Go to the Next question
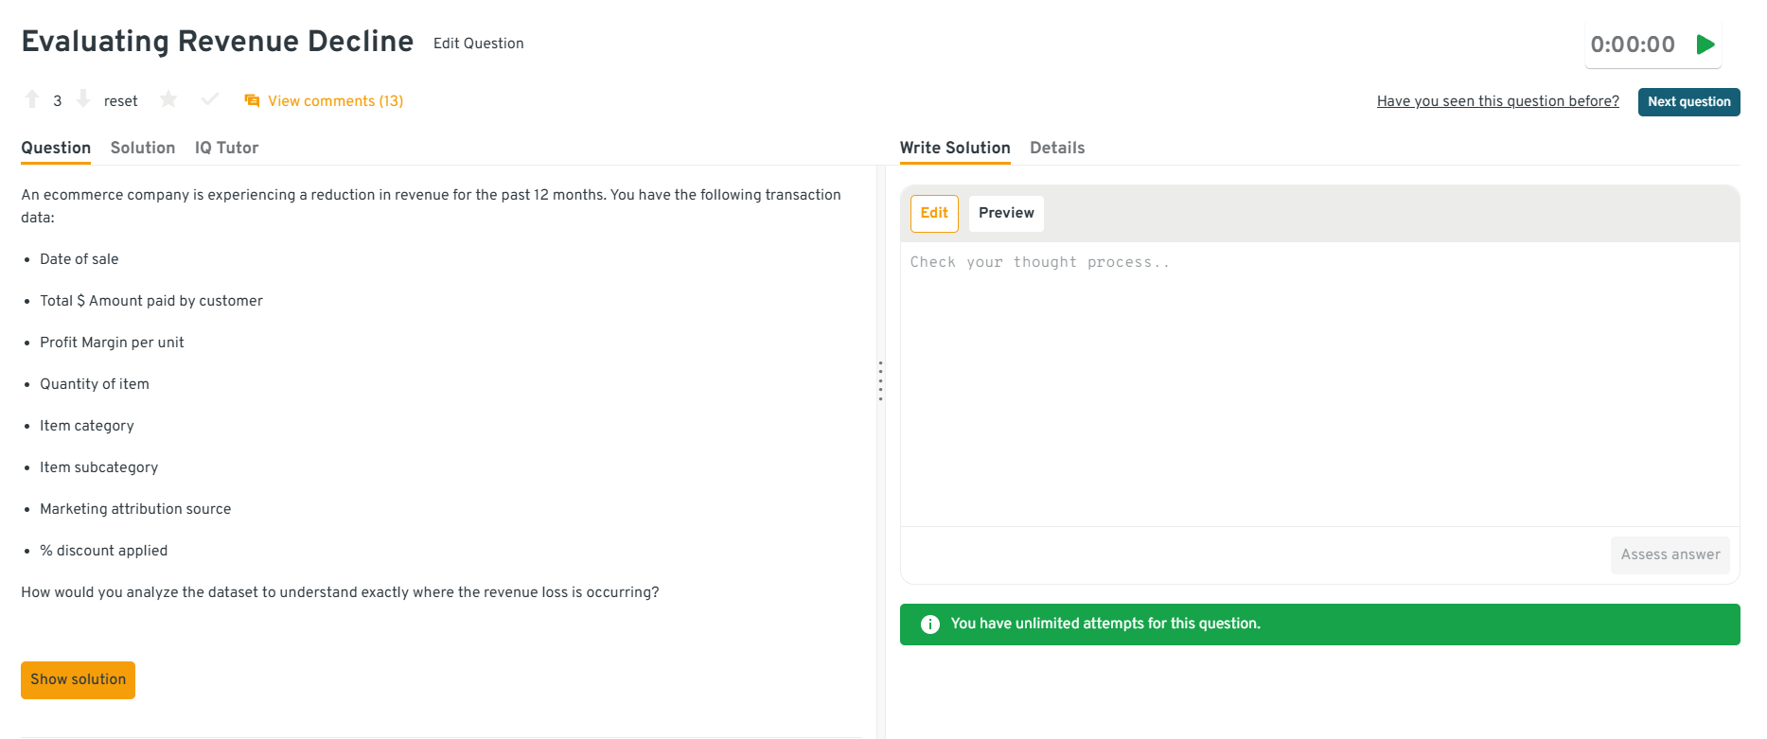This screenshot has height=739, width=1767. point(1688,102)
